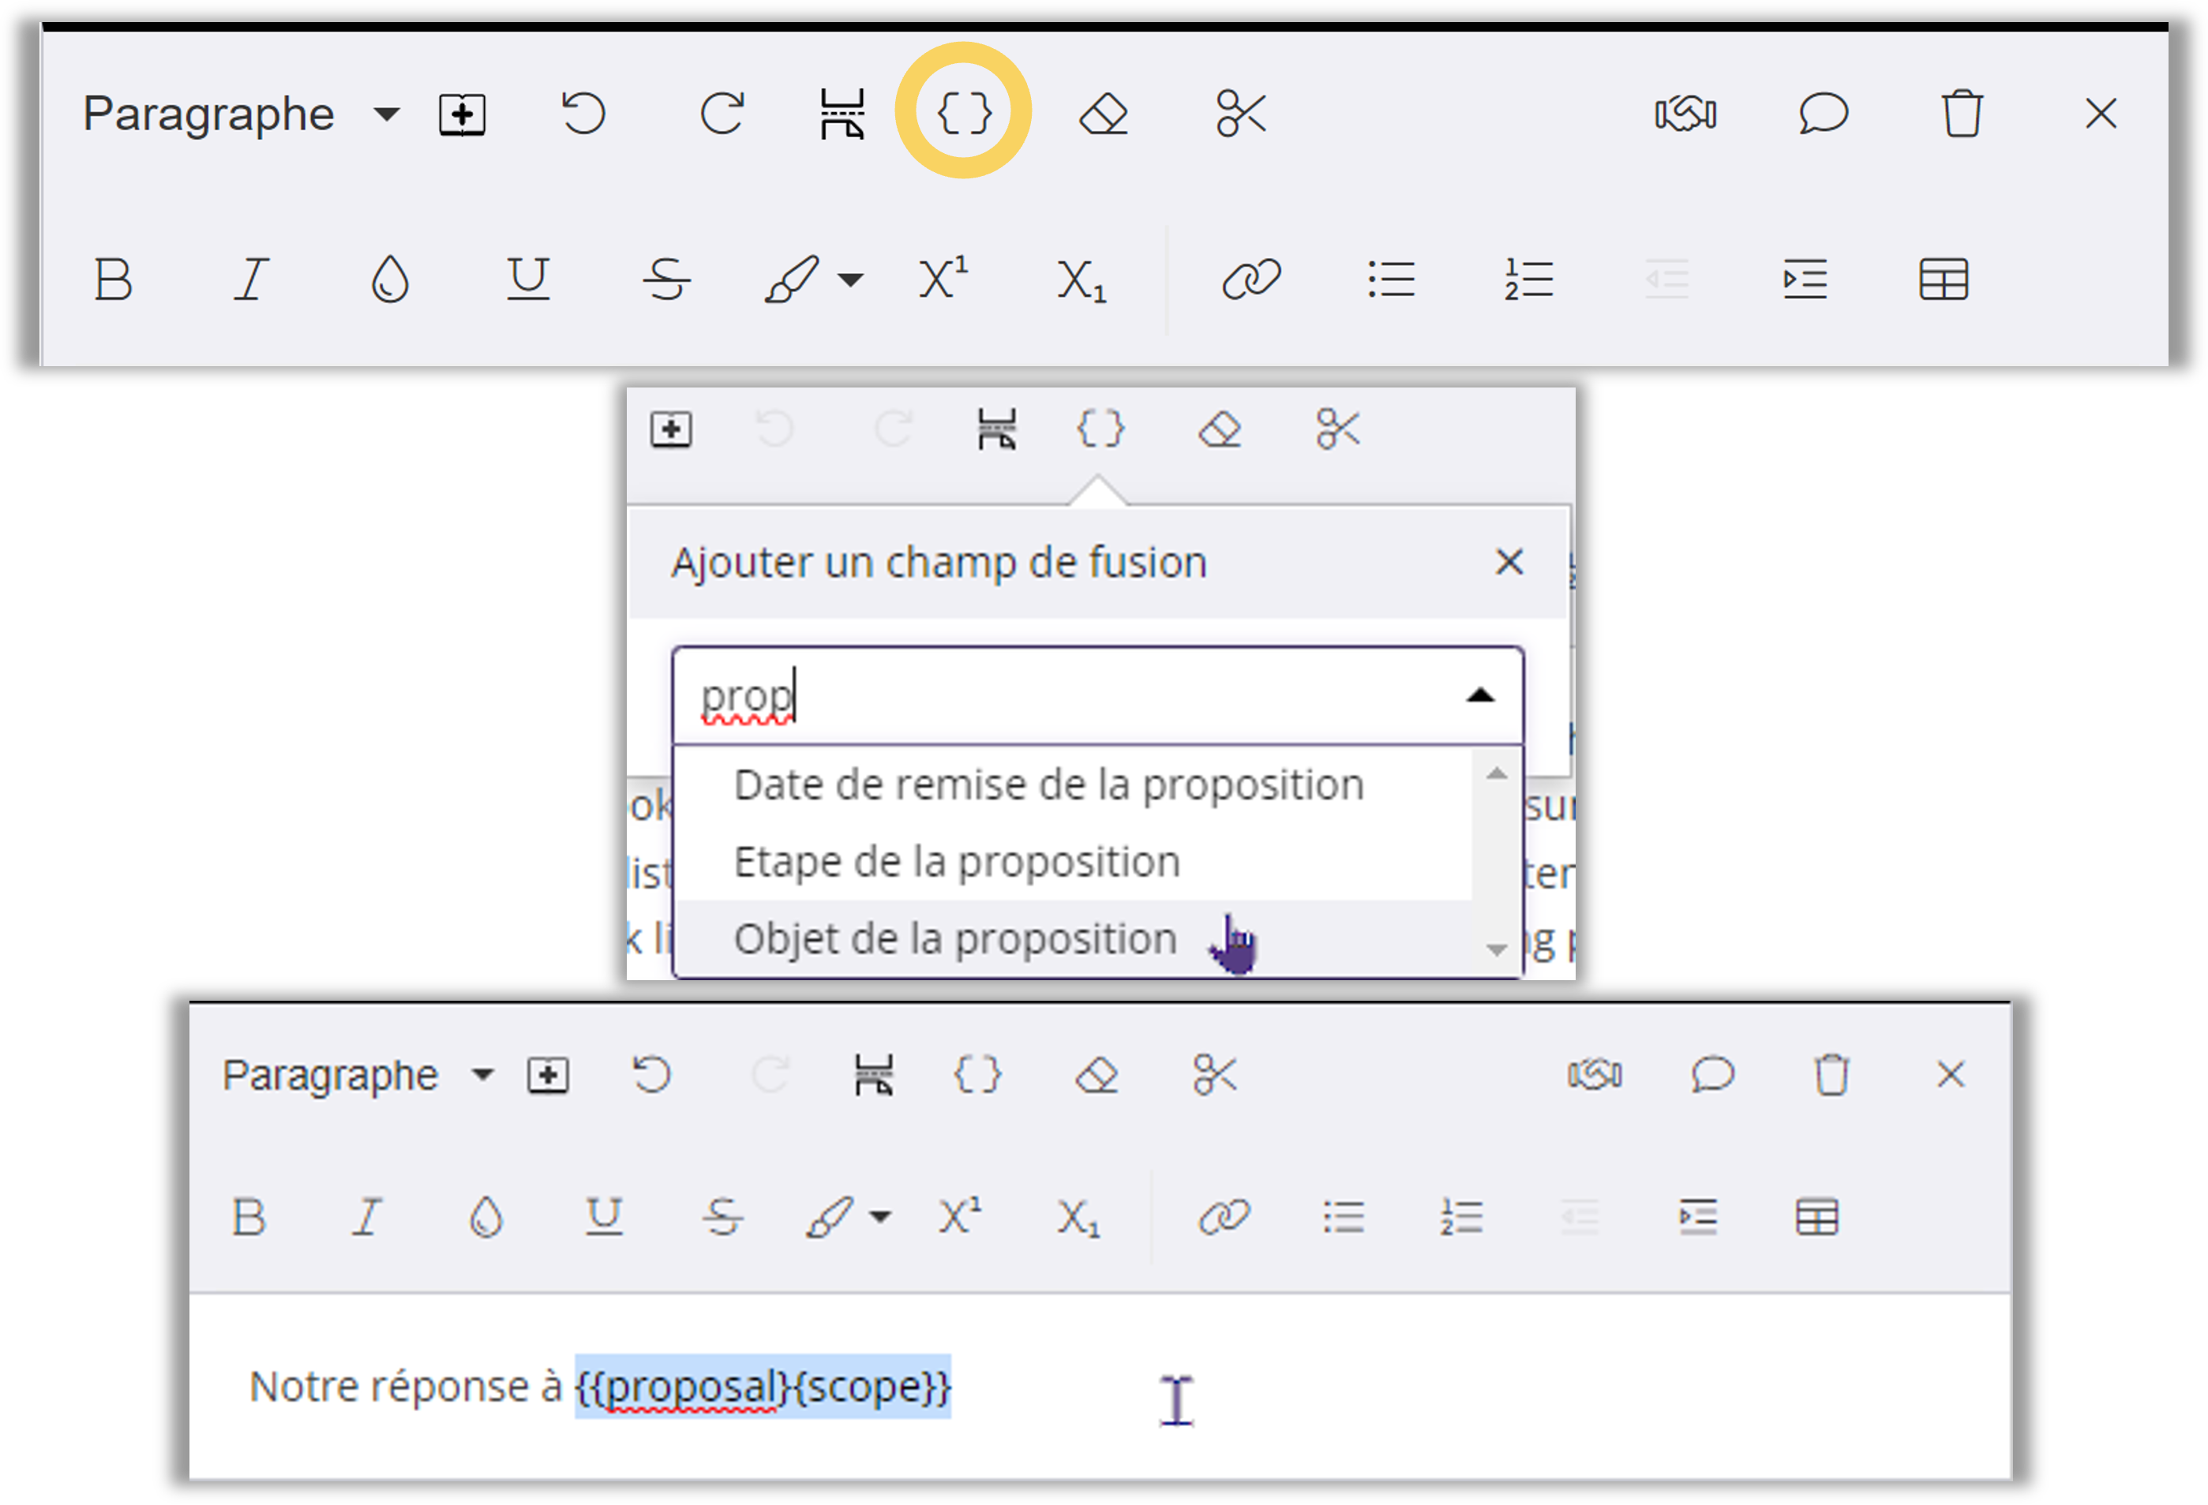The image size is (2208, 1505).
Task: Click the trash icon in top toolbar
Action: click(1961, 114)
